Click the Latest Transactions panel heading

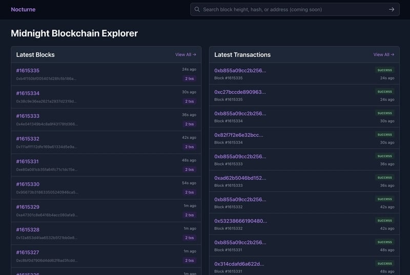[242, 54]
